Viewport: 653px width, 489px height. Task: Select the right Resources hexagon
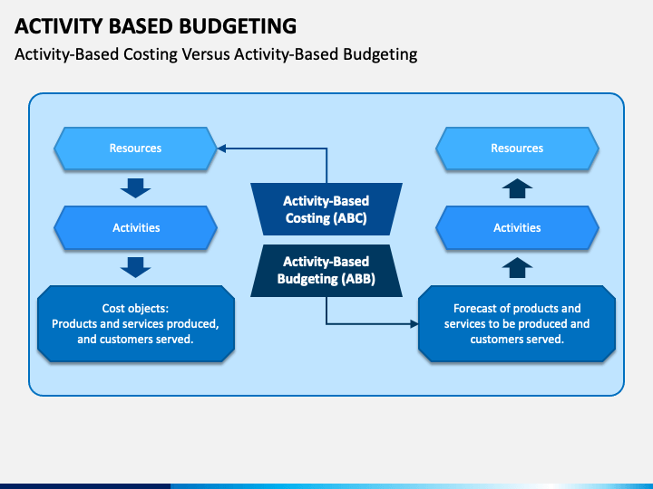(517, 149)
